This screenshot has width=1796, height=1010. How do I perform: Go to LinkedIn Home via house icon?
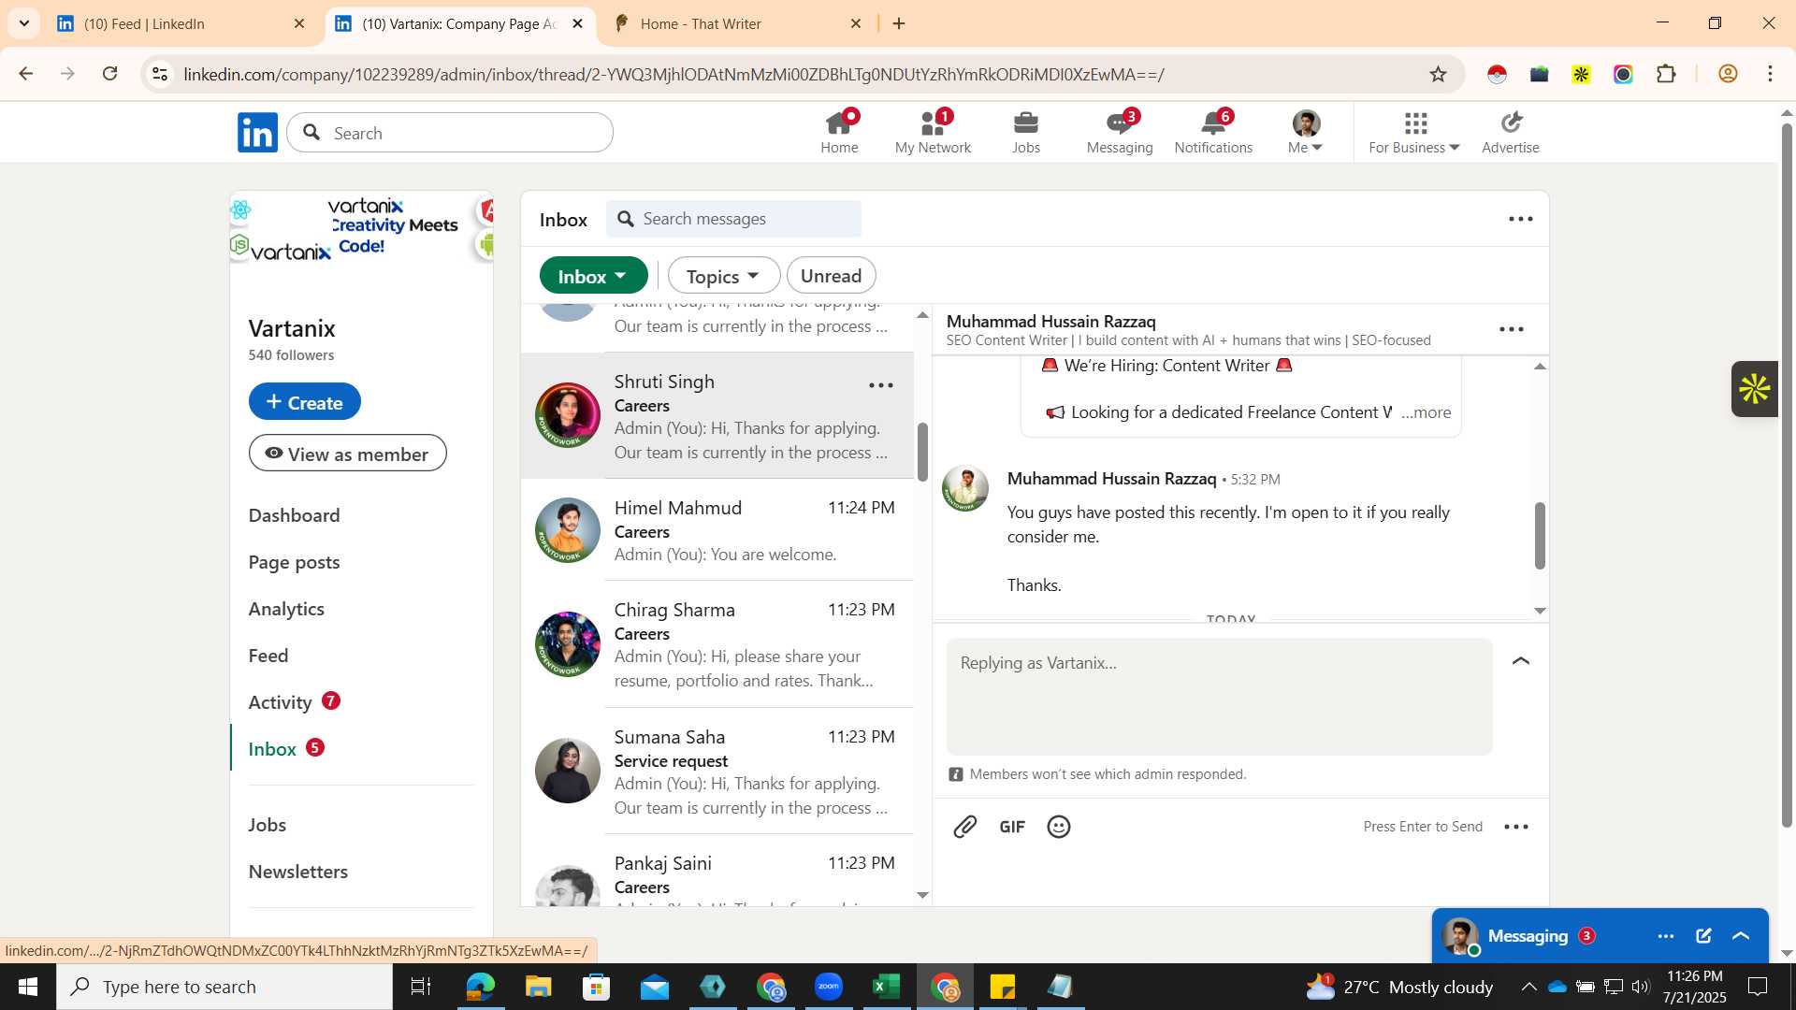pos(839,132)
